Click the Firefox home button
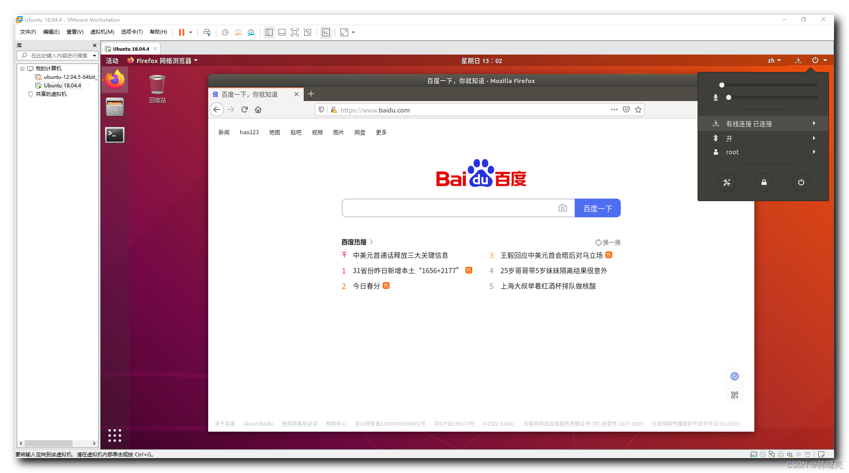This screenshot has height=473, width=849. coord(258,110)
